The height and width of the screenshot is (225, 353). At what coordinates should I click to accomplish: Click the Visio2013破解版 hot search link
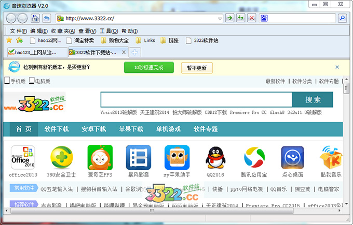coord(118,112)
